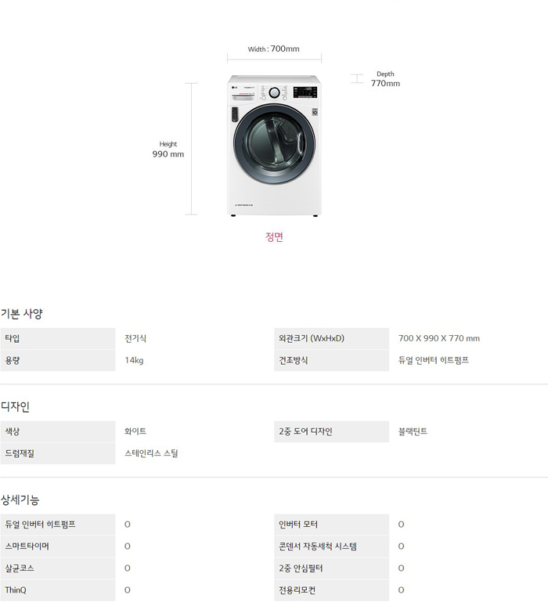Click the 700 X 990 X 770 mm value
The height and width of the screenshot is (602, 548).
coord(438,339)
